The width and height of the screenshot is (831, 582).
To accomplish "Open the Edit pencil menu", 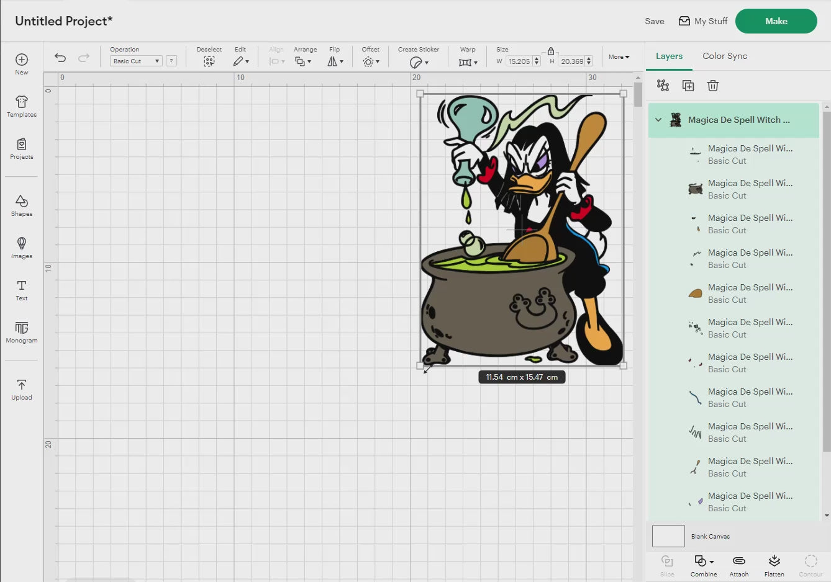I will (x=241, y=61).
